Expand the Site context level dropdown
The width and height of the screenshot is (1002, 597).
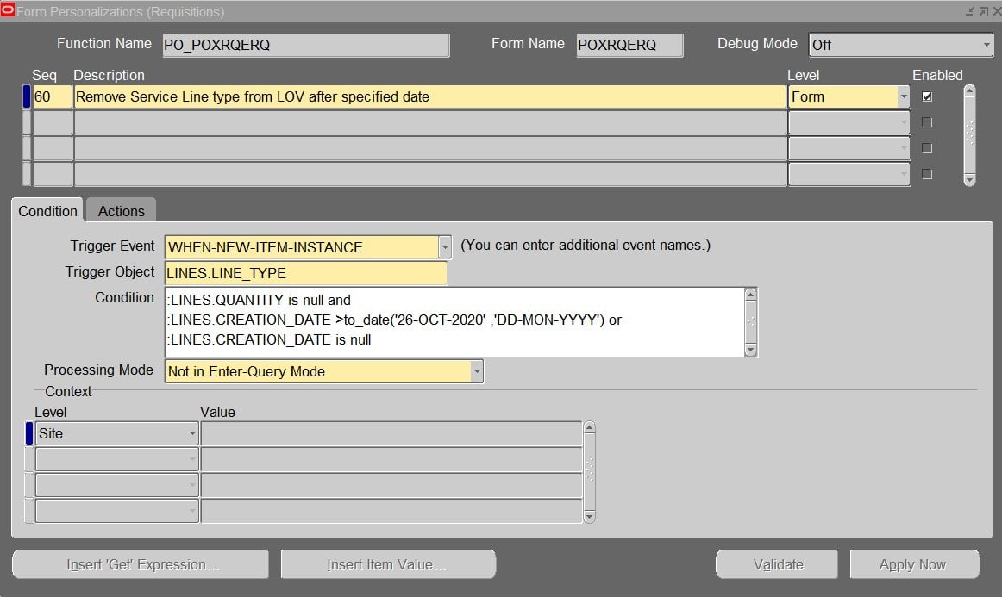193,433
